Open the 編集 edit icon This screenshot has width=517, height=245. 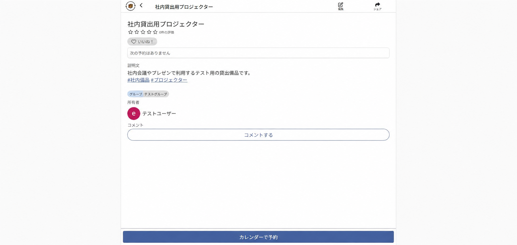tap(341, 6)
